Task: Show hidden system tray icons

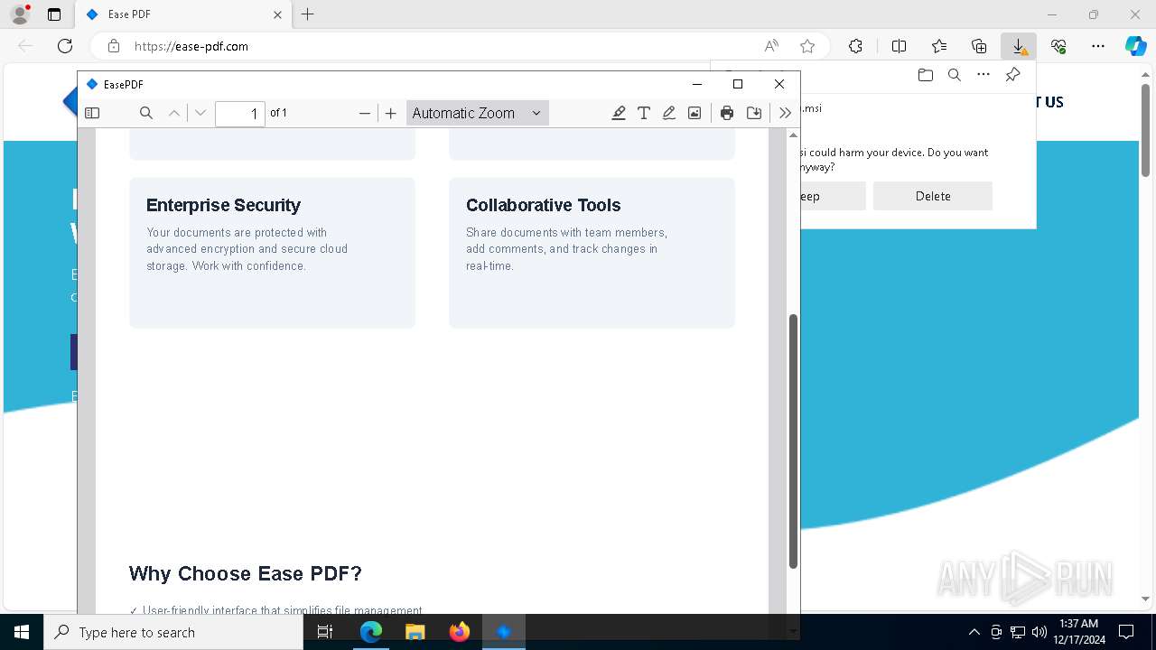Action: pyautogui.click(x=974, y=632)
